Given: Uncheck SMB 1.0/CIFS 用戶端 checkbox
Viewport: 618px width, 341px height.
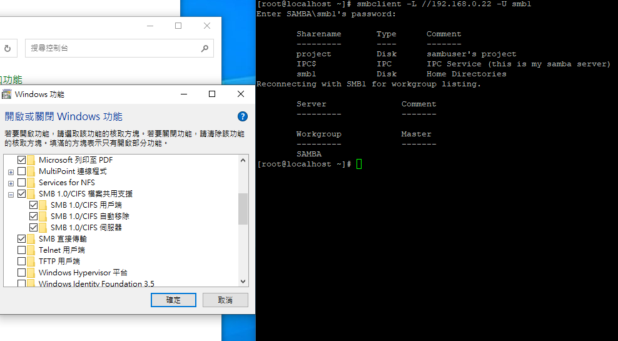Looking at the screenshot, I should [x=34, y=205].
